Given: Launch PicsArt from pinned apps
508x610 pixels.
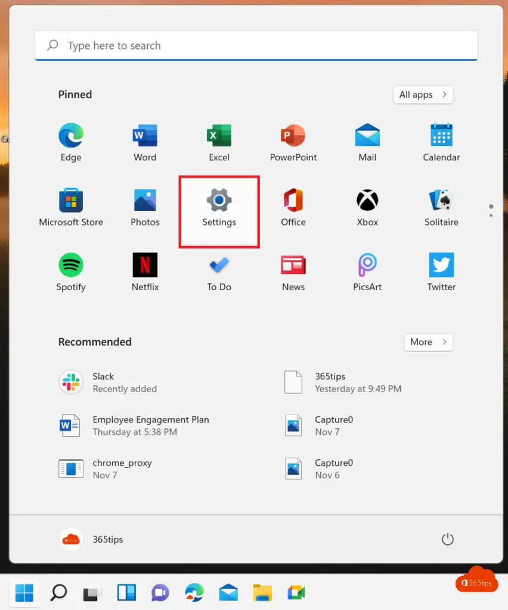Looking at the screenshot, I should [367, 272].
